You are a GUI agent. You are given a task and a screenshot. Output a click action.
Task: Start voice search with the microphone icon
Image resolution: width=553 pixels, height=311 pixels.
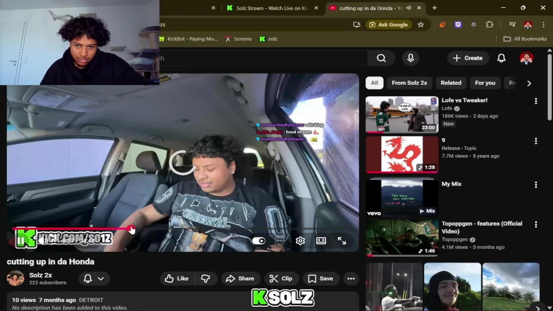[410, 58]
